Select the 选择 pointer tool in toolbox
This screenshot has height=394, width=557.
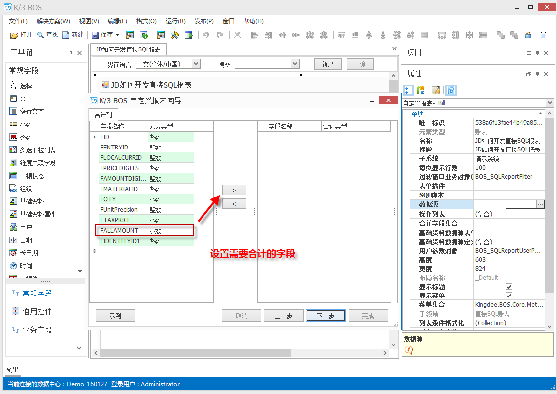[21, 86]
